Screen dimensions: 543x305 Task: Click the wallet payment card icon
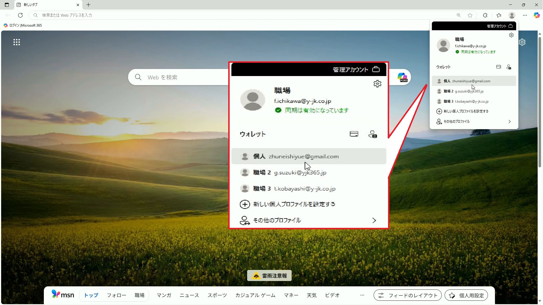coord(499,67)
